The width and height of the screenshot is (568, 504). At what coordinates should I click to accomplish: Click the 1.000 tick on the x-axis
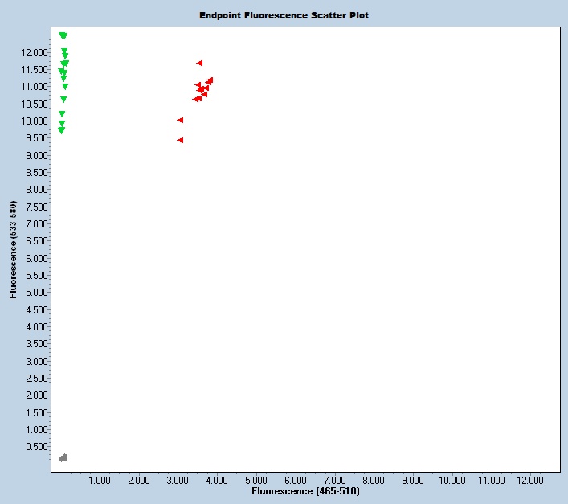point(100,480)
